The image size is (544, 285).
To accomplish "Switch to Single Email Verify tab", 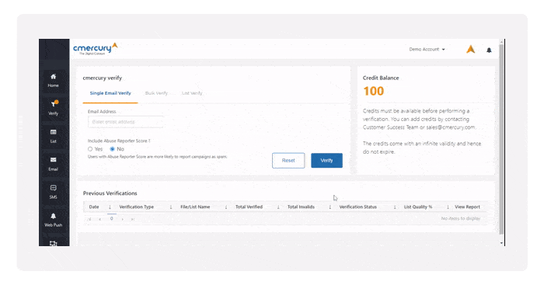I will pyautogui.click(x=110, y=93).
